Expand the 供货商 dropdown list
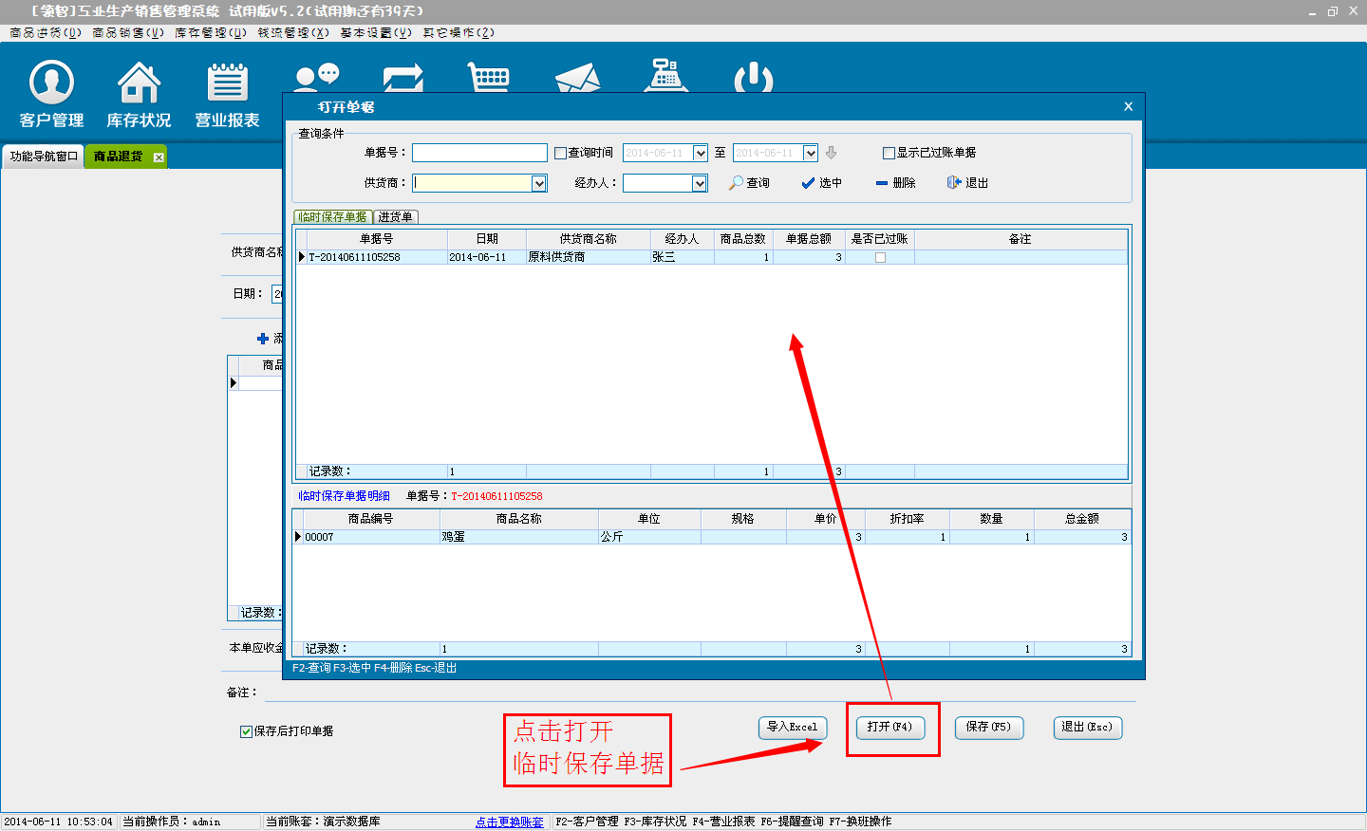This screenshot has height=831, width=1367. [x=539, y=183]
